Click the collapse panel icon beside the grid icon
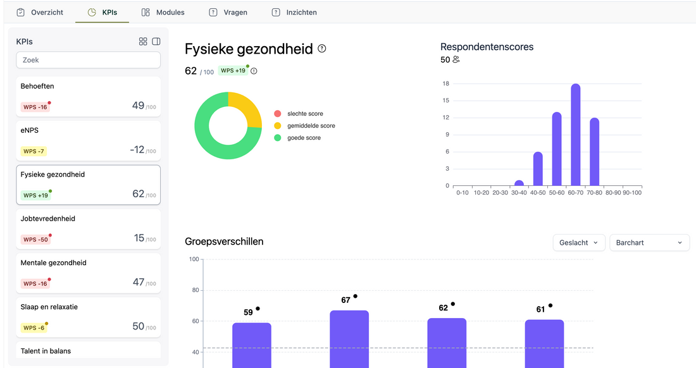 click(158, 40)
